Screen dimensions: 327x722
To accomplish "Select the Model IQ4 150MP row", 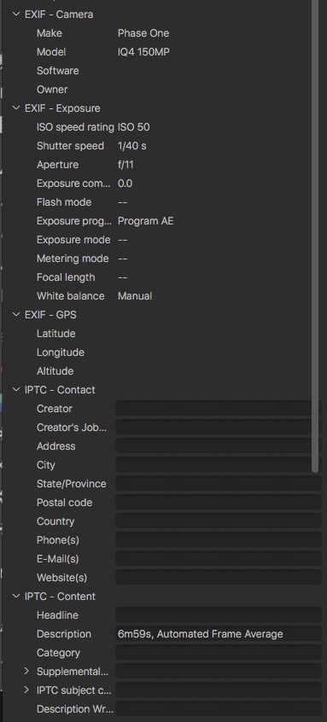I will (161, 52).
